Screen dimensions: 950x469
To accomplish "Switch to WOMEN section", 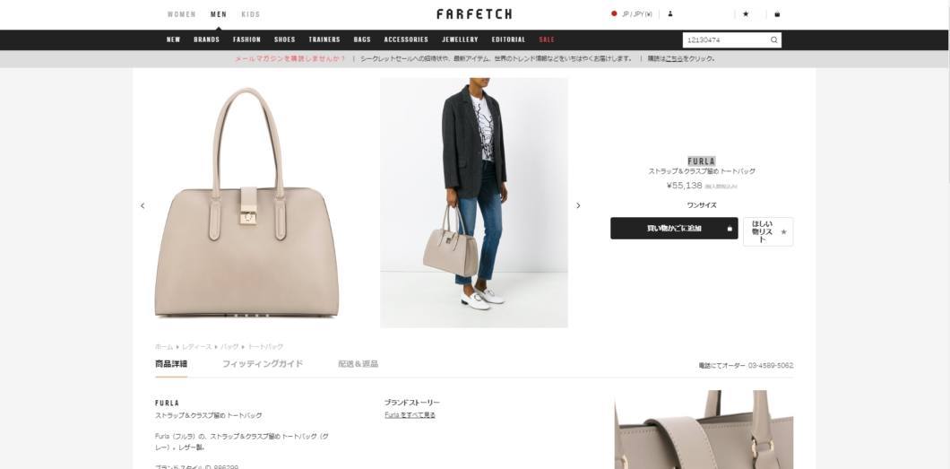I will (x=182, y=14).
